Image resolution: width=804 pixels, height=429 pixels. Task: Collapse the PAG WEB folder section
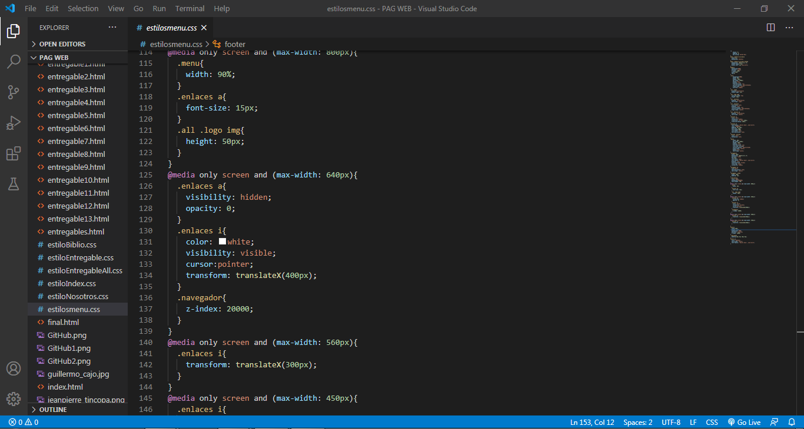(78, 58)
